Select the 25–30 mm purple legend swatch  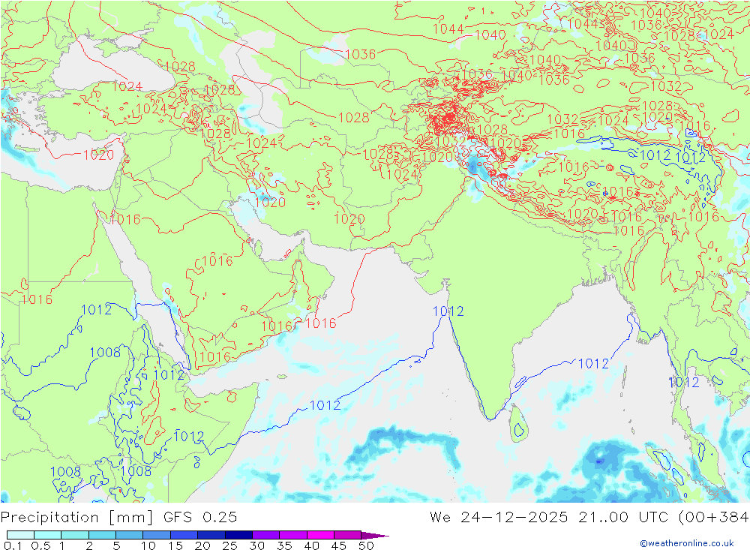click(238, 535)
